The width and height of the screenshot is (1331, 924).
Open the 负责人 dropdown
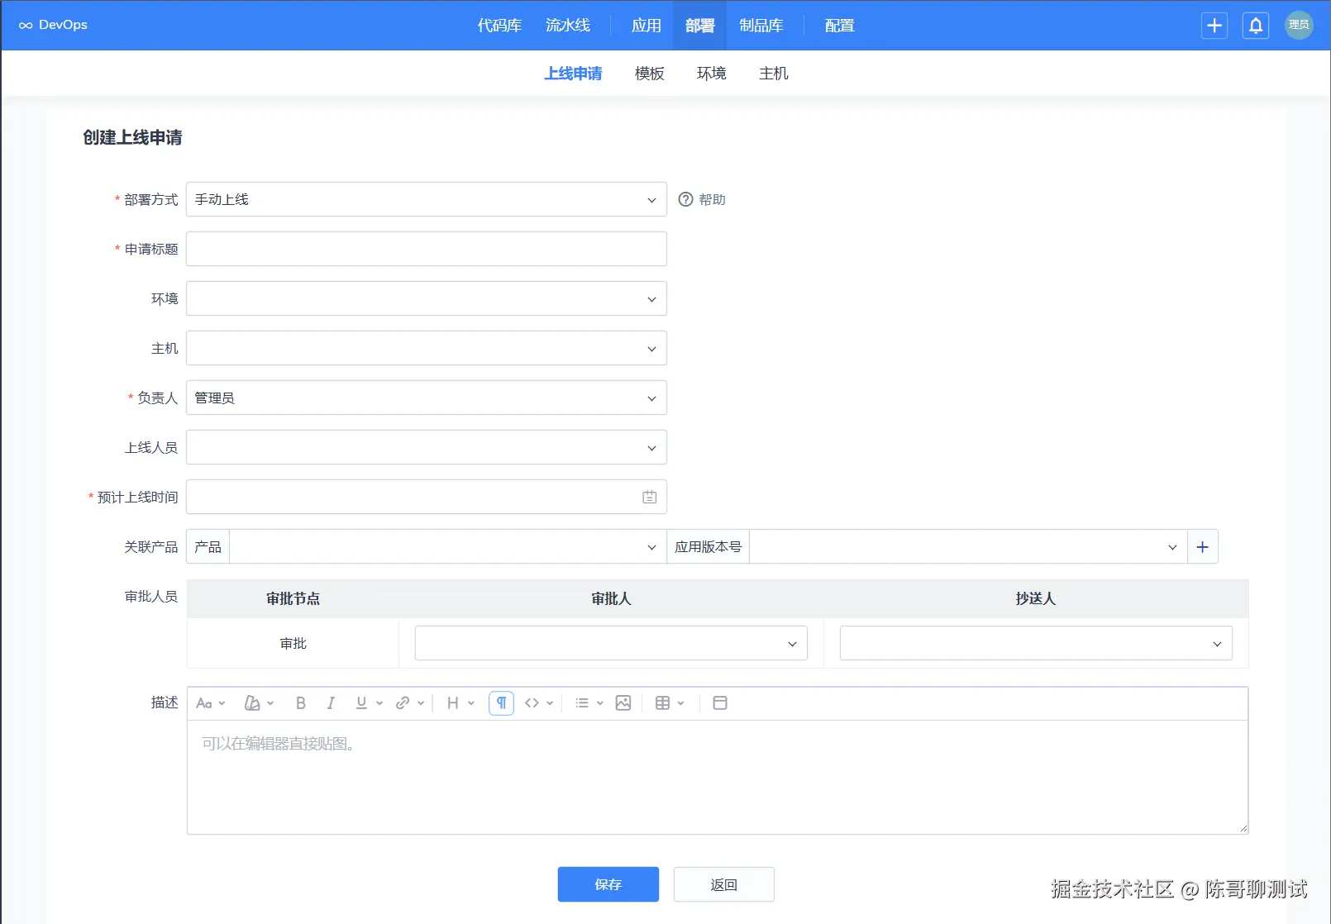[427, 398]
